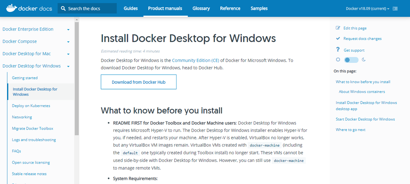The height and width of the screenshot is (184, 410).
Task: Open the Reference tab
Action: coord(230,8)
